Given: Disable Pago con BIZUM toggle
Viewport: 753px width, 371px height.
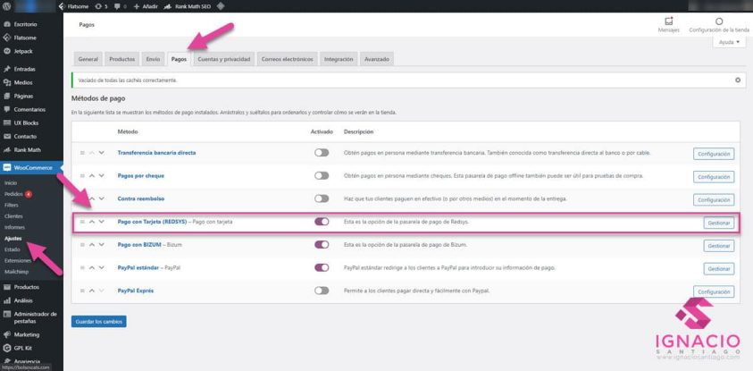Looking at the screenshot, I should [x=322, y=245].
